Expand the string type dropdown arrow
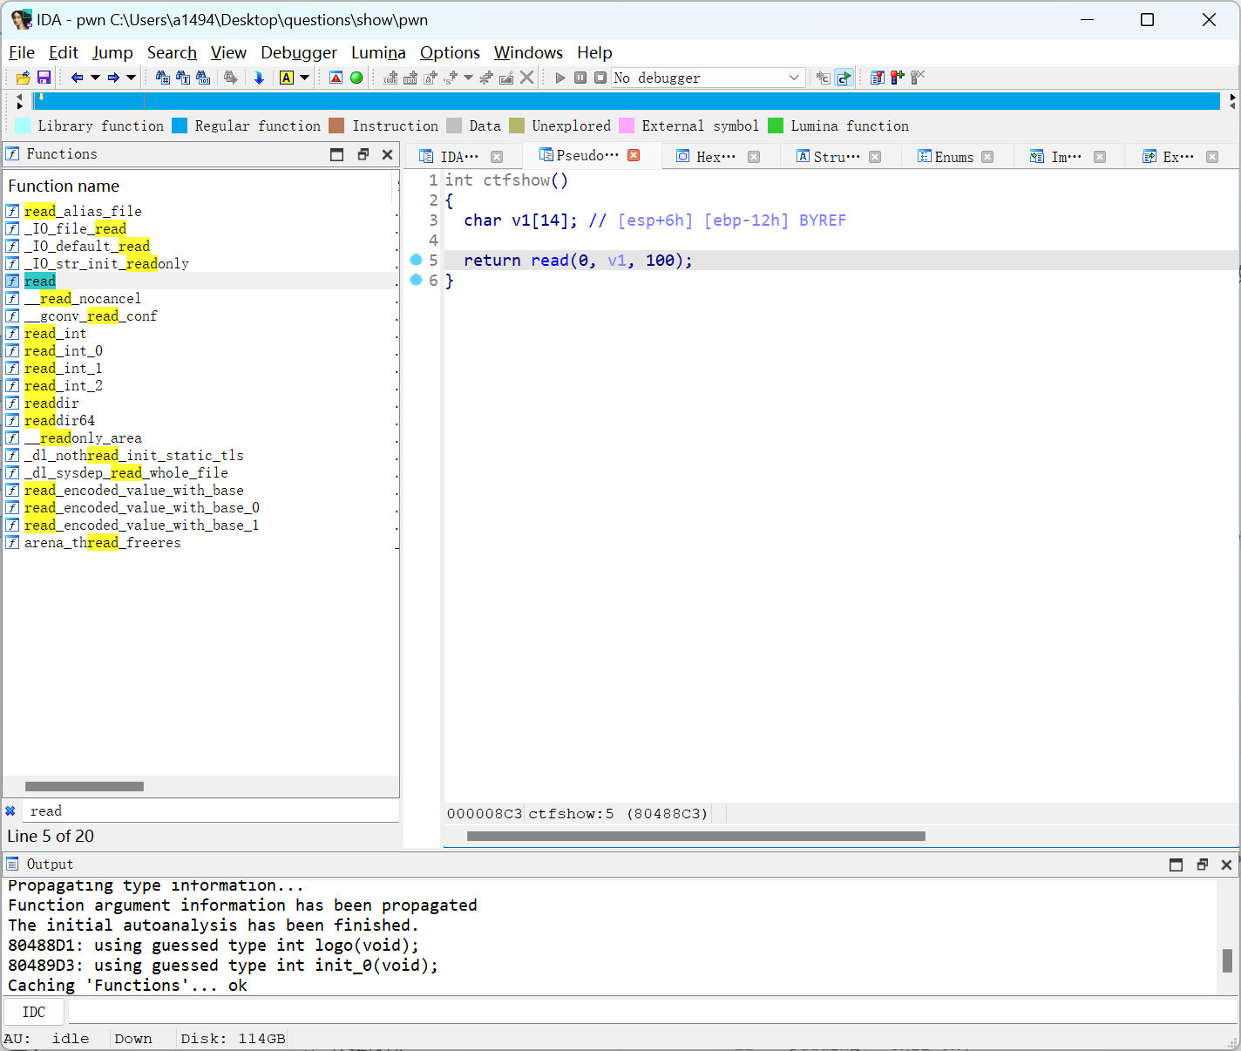Image resolution: width=1241 pixels, height=1051 pixels. 468,78
